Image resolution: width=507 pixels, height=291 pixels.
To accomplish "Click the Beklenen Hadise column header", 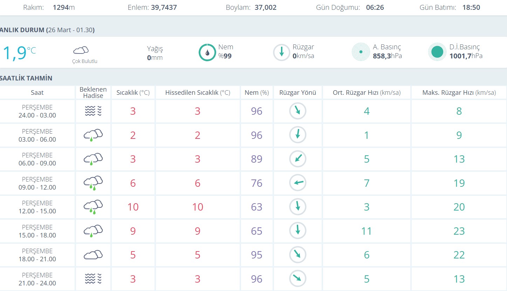I will [93, 93].
